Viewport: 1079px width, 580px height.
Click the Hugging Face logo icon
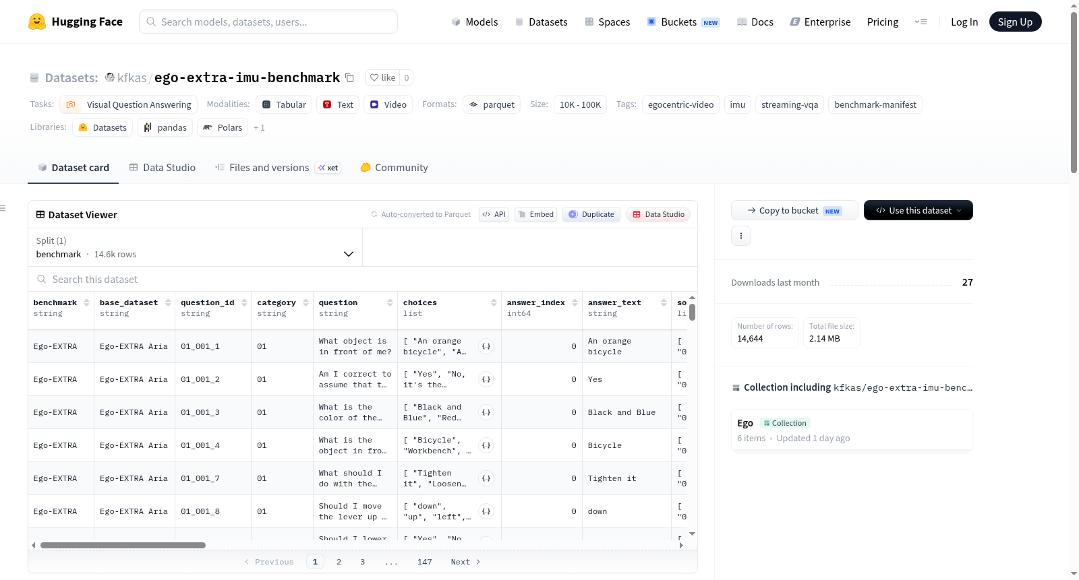point(37,22)
